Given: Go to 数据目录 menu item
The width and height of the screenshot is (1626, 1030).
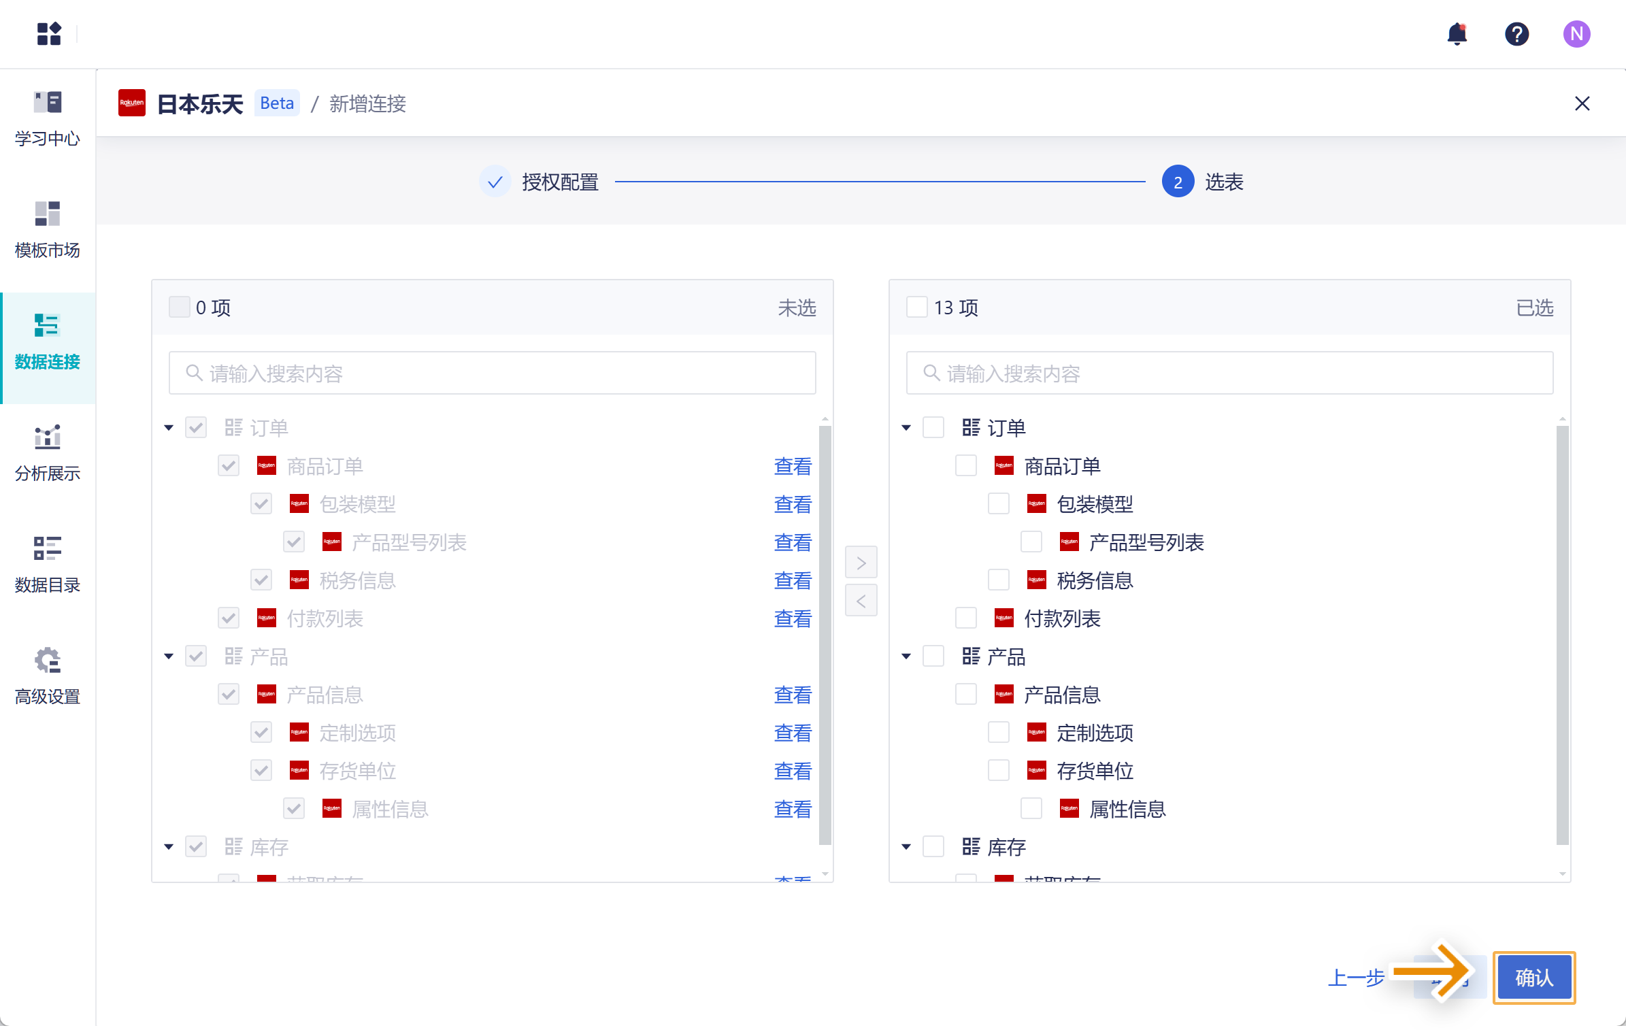Looking at the screenshot, I should pos(48,565).
